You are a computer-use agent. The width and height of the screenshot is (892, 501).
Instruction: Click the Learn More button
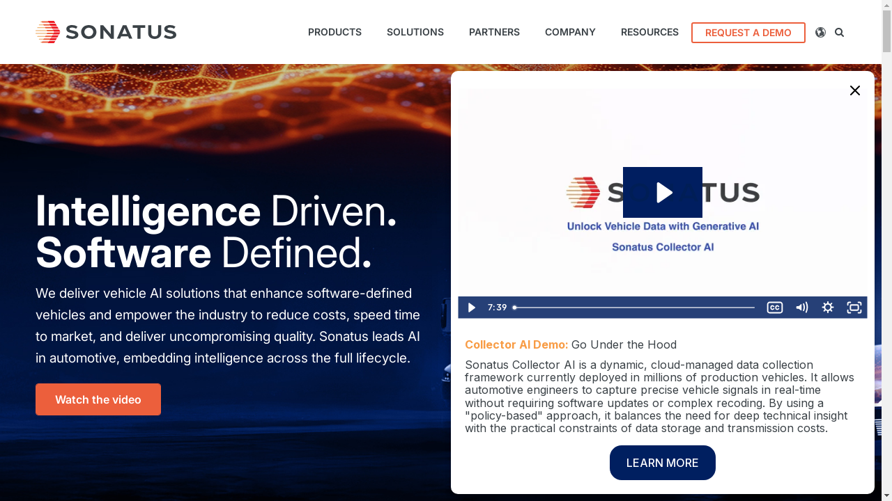tap(663, 463)
